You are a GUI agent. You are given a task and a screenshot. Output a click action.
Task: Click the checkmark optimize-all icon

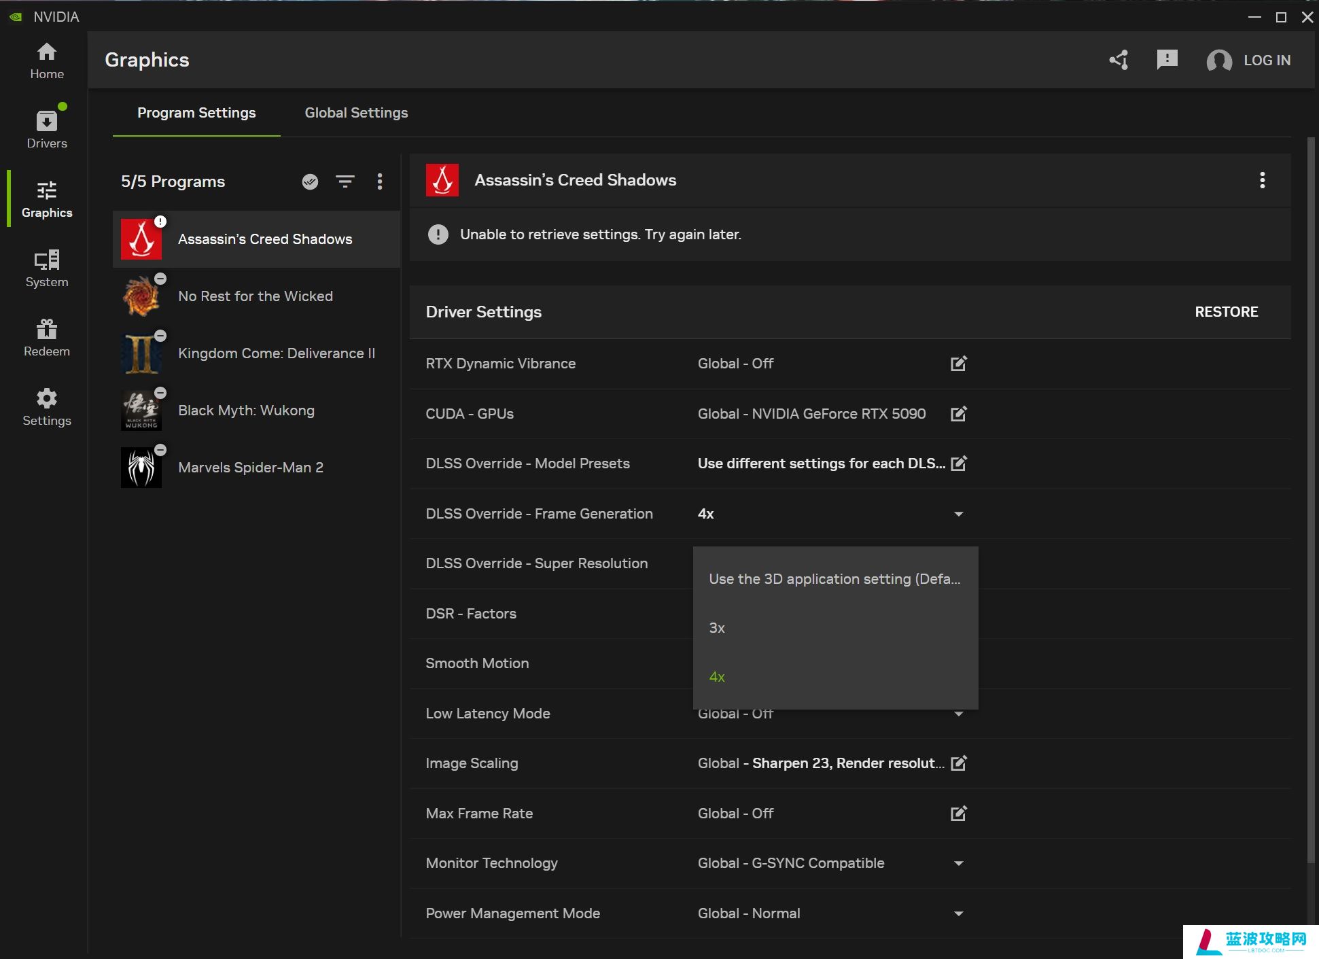[x=310, y=181]
